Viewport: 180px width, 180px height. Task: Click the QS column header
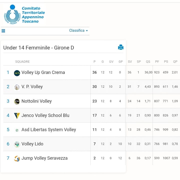(x=148, y=62)
